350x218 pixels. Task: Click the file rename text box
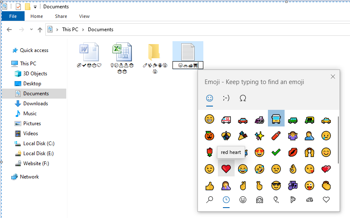188,65
